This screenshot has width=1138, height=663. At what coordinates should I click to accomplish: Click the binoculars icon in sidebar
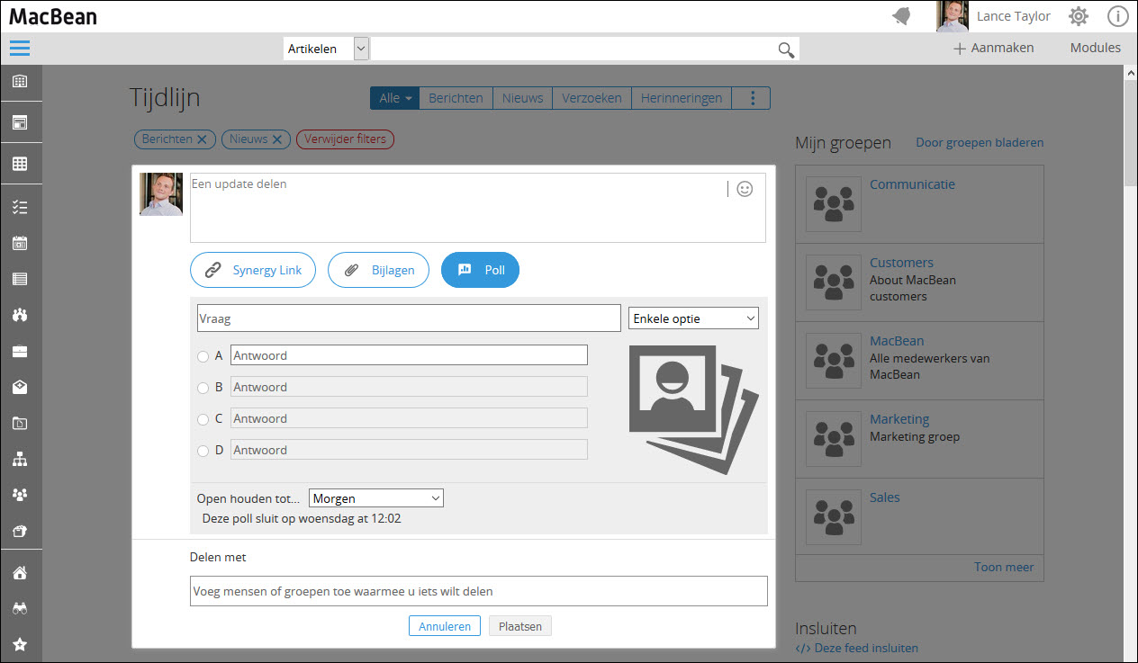(x=20, y=609)
